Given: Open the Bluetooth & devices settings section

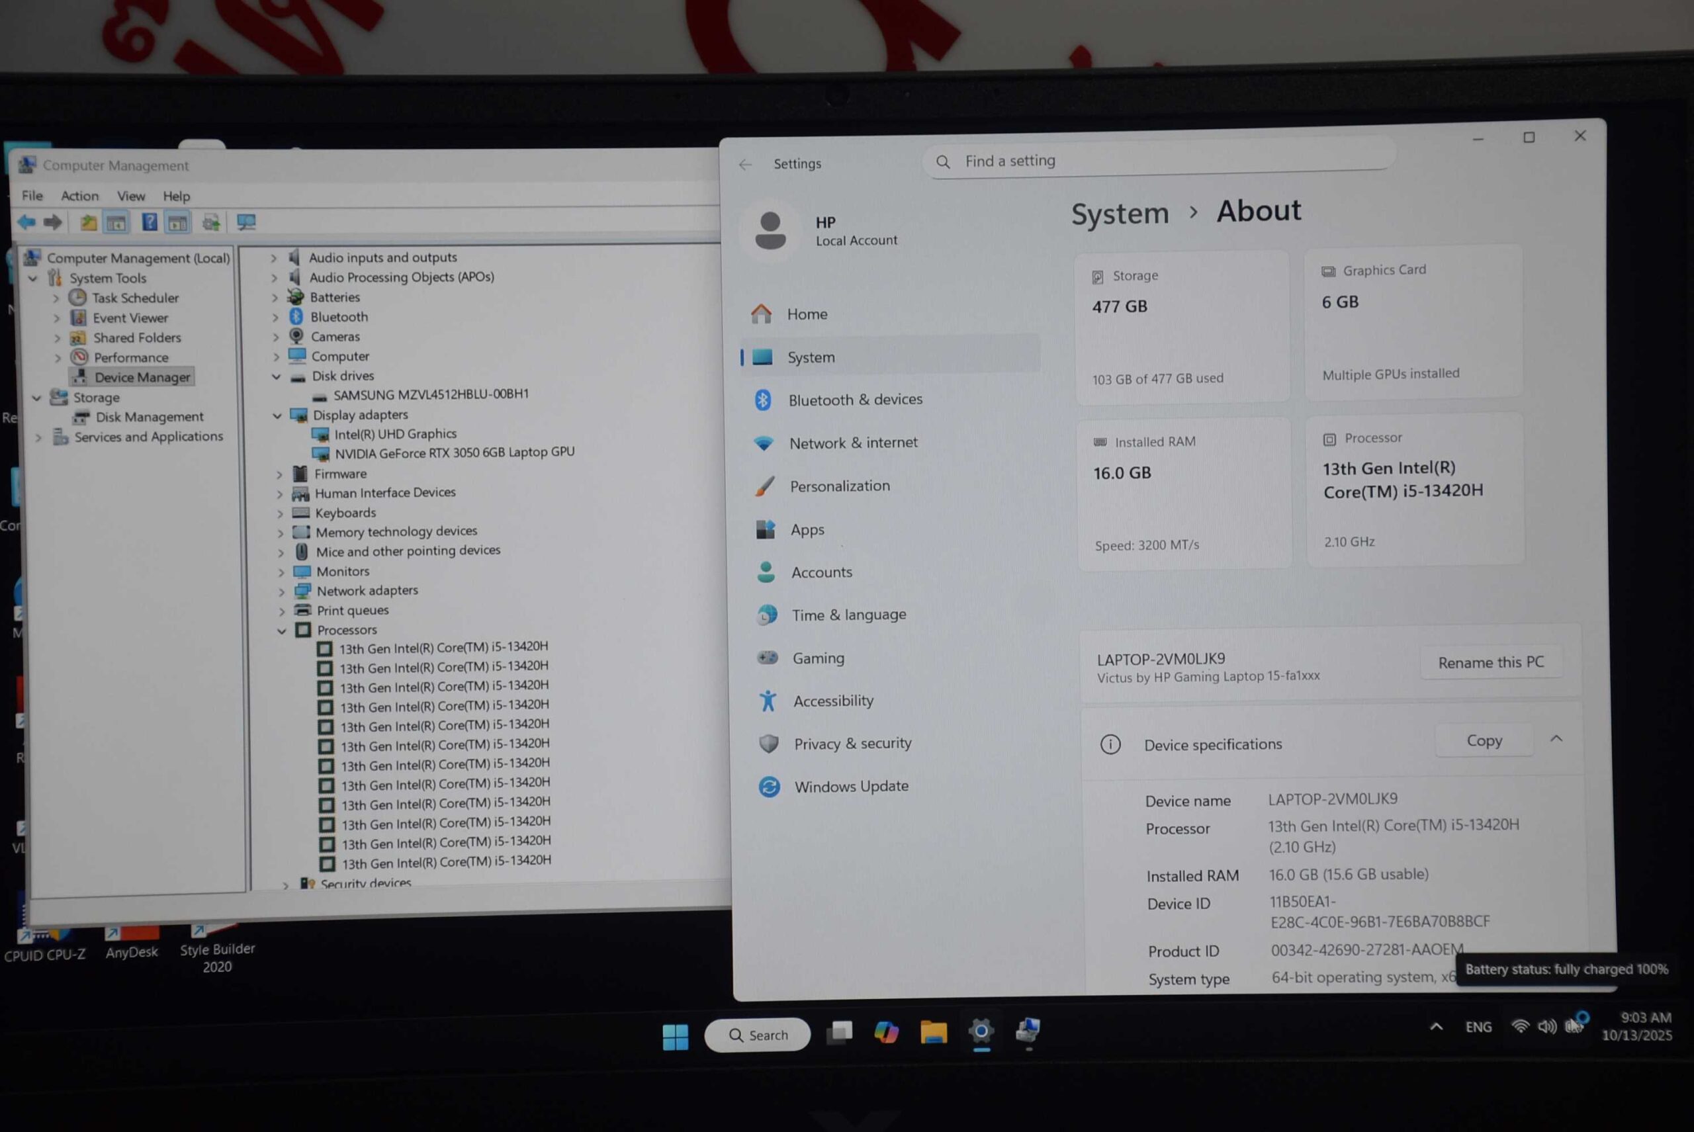Looking at the screenshot, I should pyautogui.click(x=854, y=400).
